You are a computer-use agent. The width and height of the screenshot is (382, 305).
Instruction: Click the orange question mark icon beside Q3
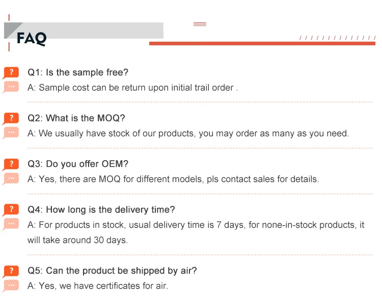click(11, 164)
